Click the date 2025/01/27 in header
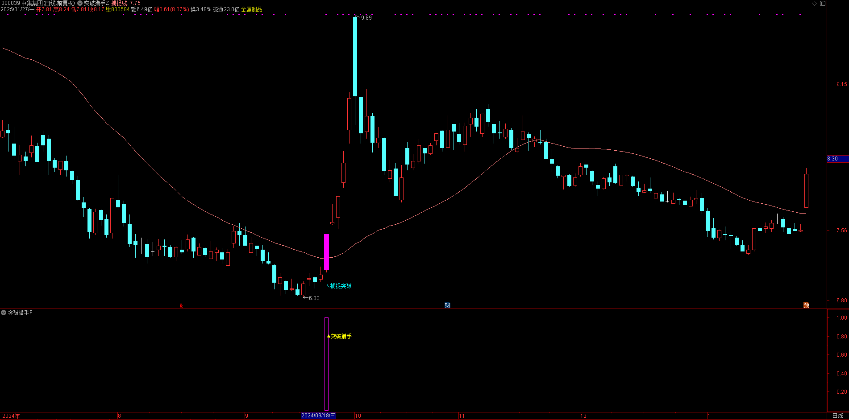The image size is (849, 420). [15, 9]
